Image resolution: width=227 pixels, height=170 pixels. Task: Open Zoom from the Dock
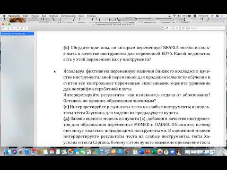tap(173, 152)
